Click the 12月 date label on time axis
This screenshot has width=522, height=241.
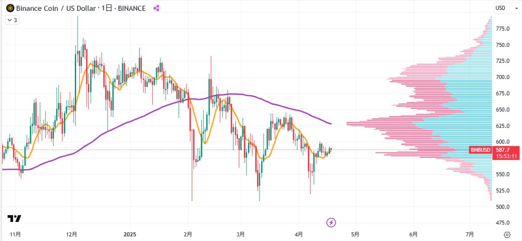pos(72,234)
